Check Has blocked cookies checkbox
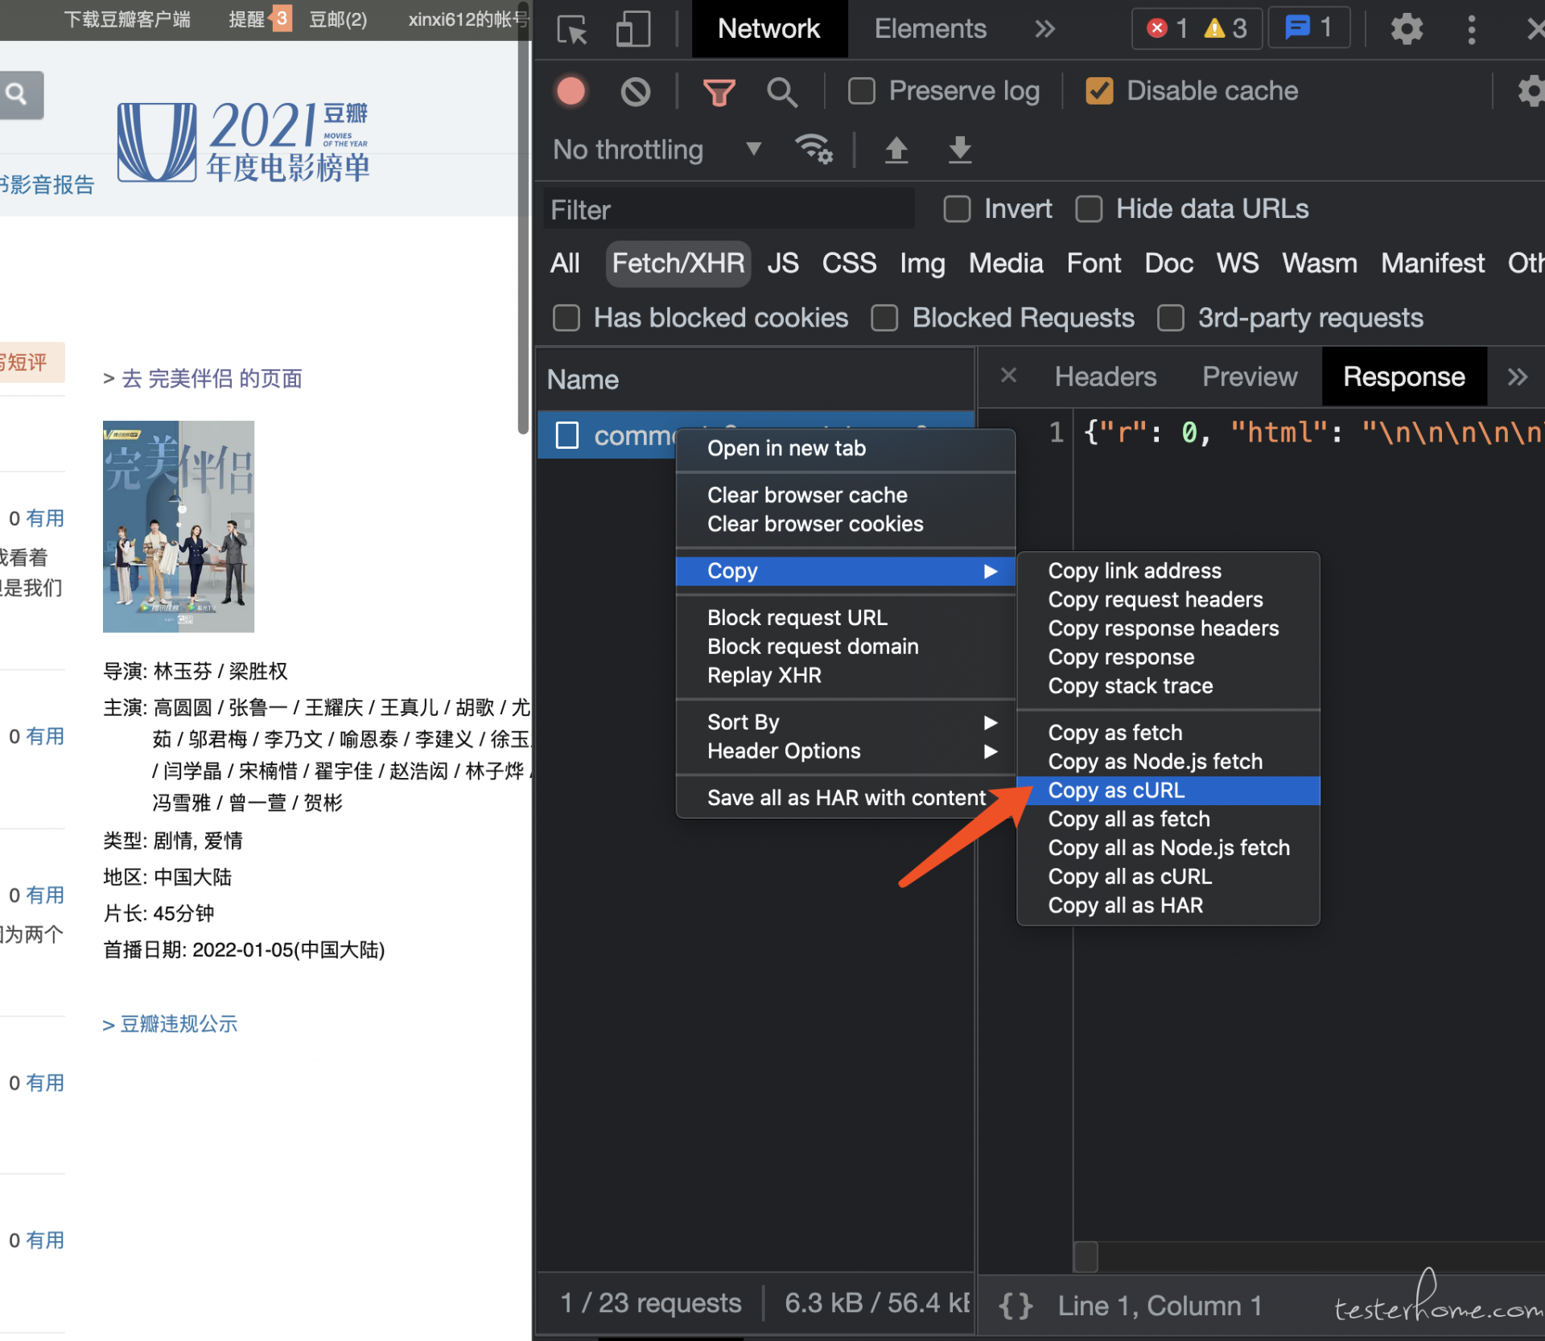 point(566,318)
